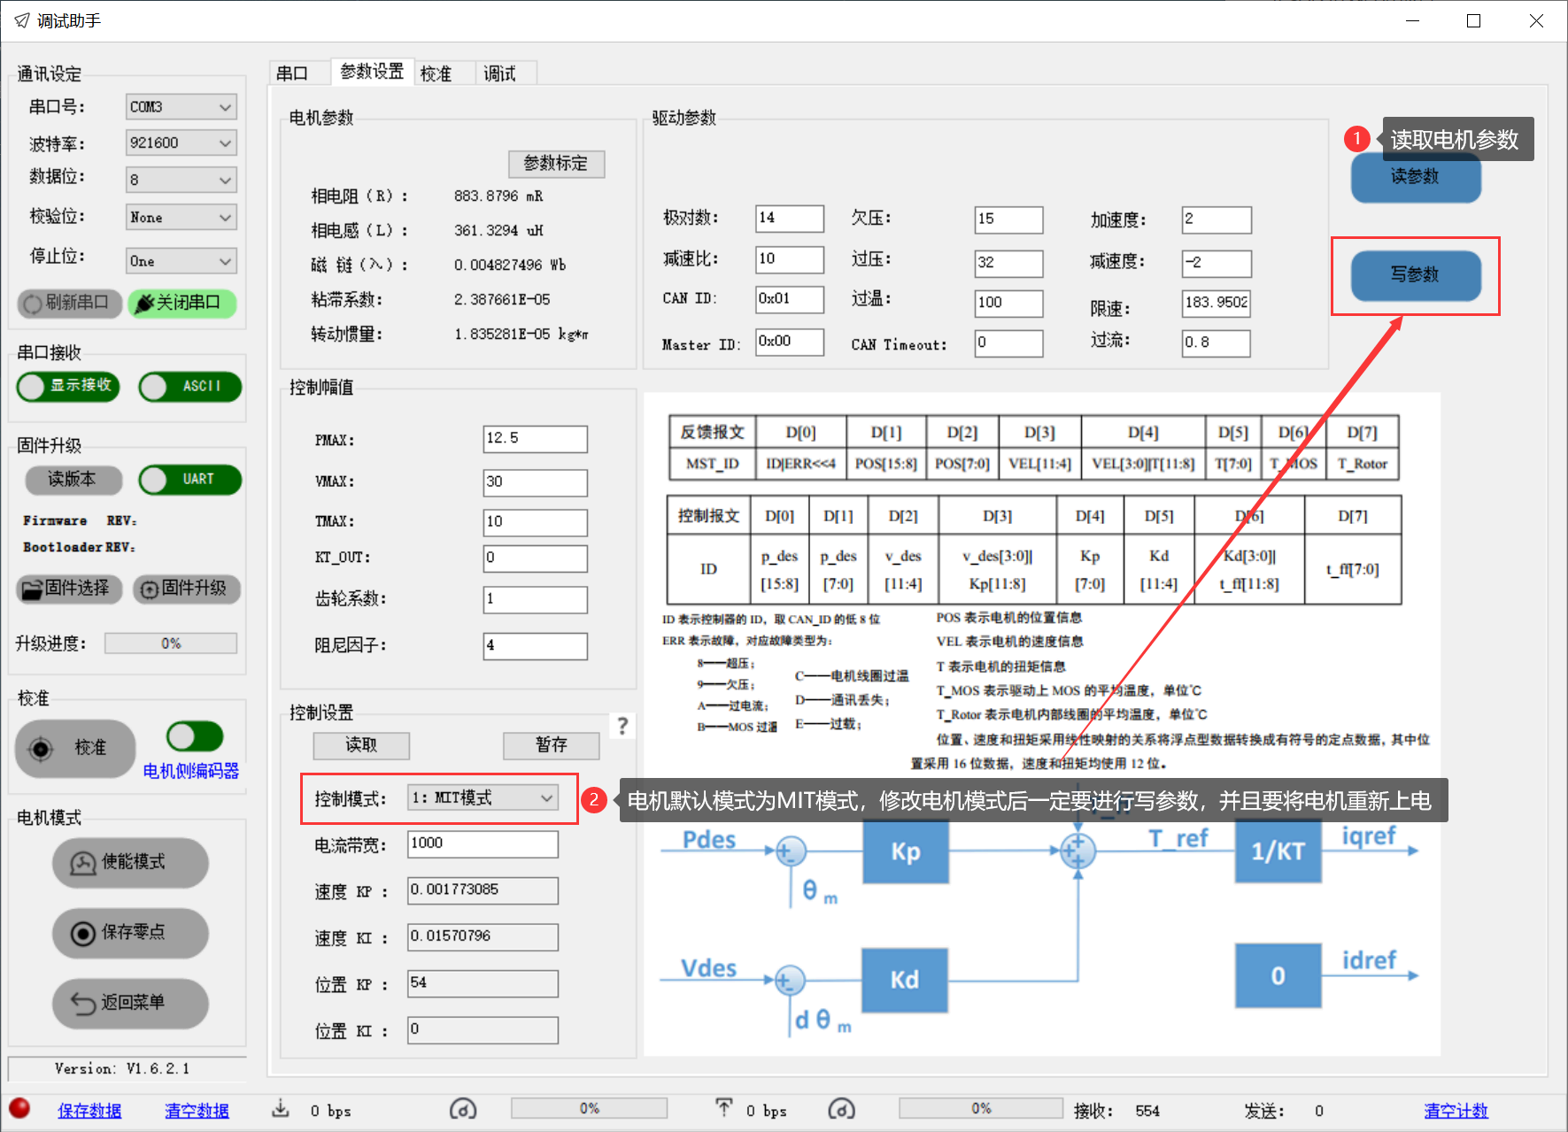Screen dimensions: 1568x1132
Task: Toggle the UART firmware upgrade switch
Action: [x=189, y=480]
